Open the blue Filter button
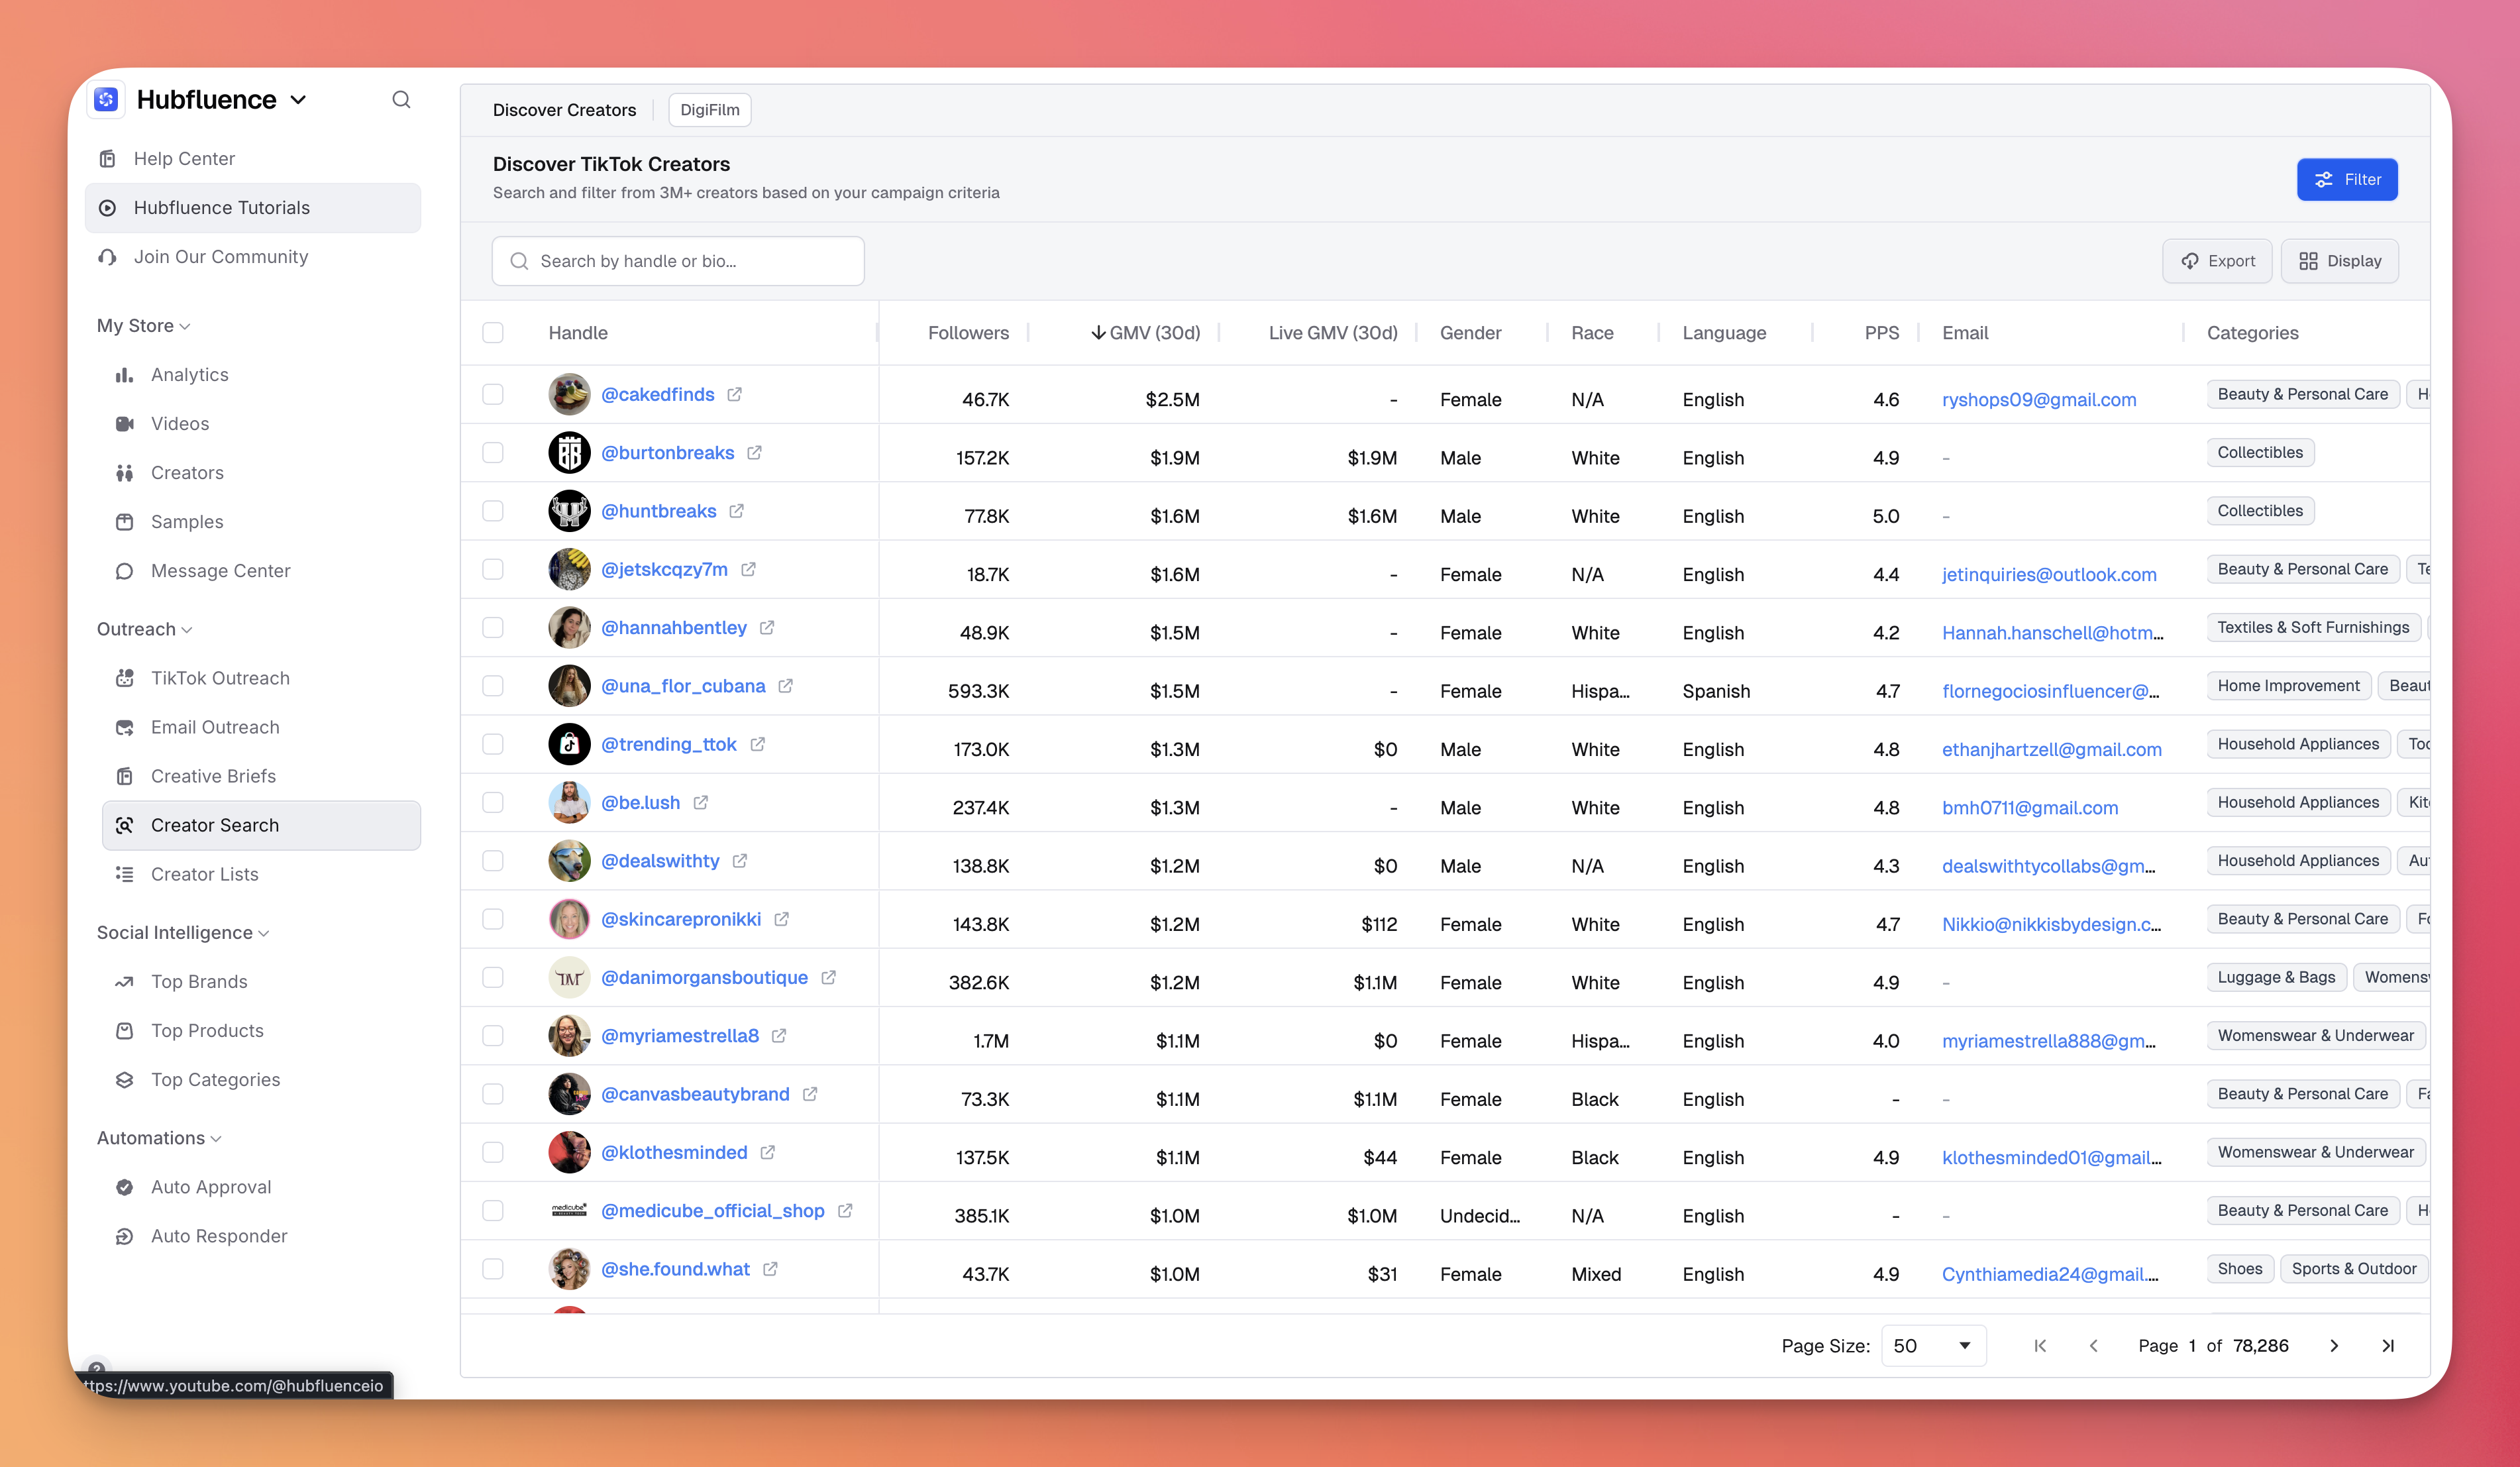Image resolution: width=2520 pixels, height=1467 pixels. point(2346,180)
